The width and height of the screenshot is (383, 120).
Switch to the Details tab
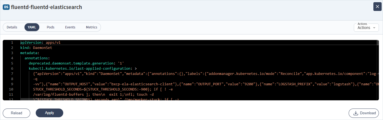pyautogui.click(x=12, y=27)
